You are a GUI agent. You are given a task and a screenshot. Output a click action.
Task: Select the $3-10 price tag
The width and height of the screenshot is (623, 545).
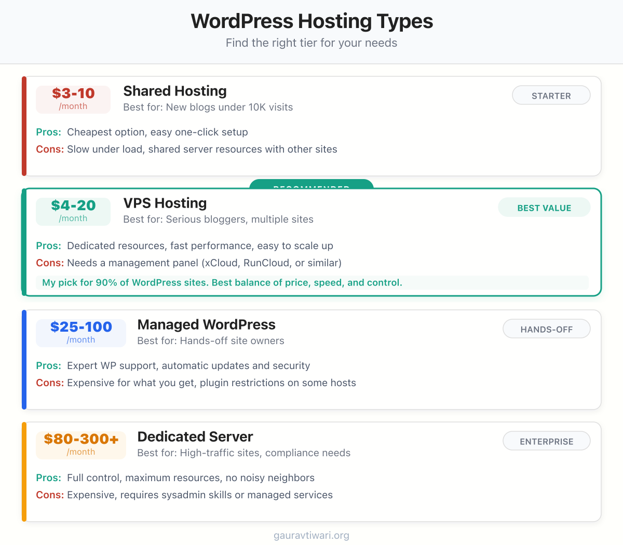[x=73, y=99]
